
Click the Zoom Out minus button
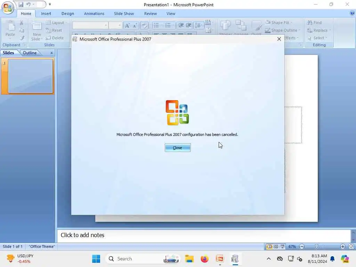pos(302,246)
